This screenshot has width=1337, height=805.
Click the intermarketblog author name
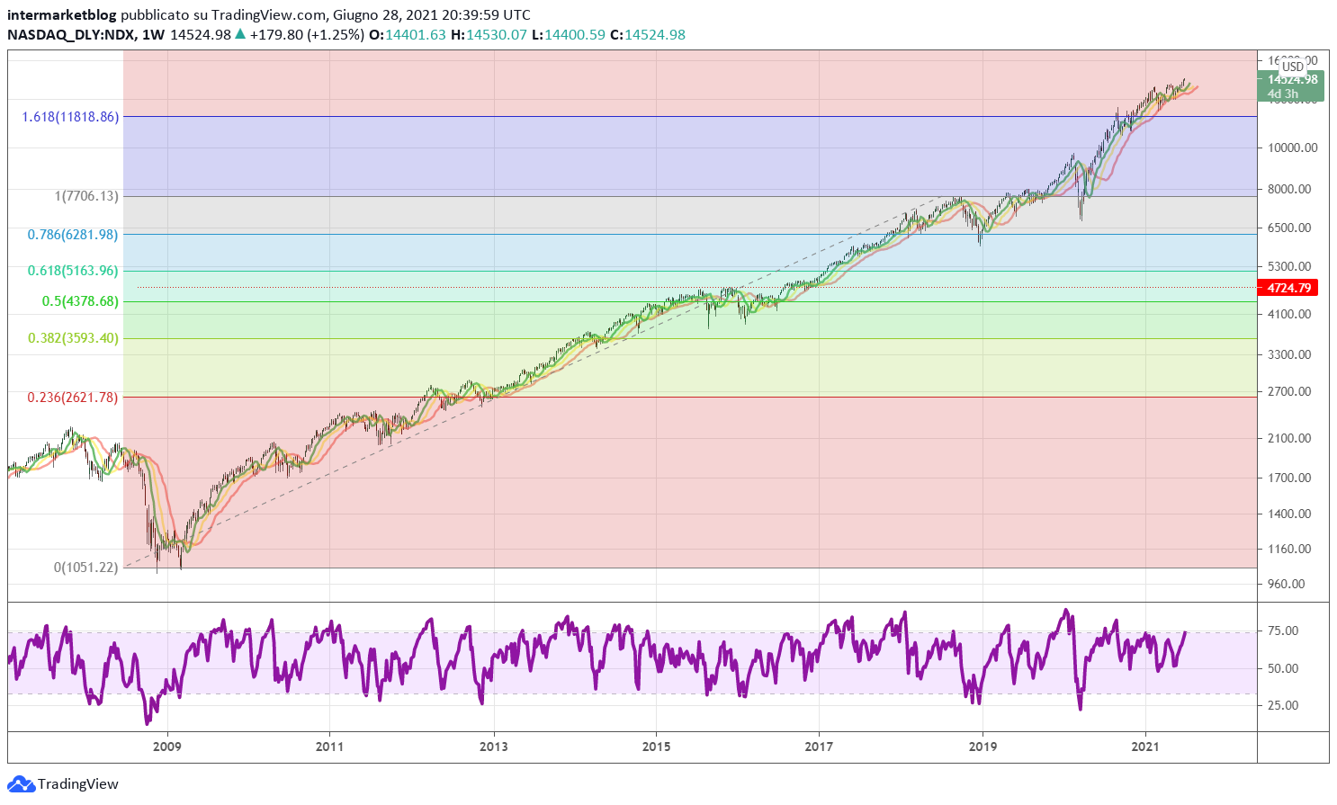pos(61,15)
